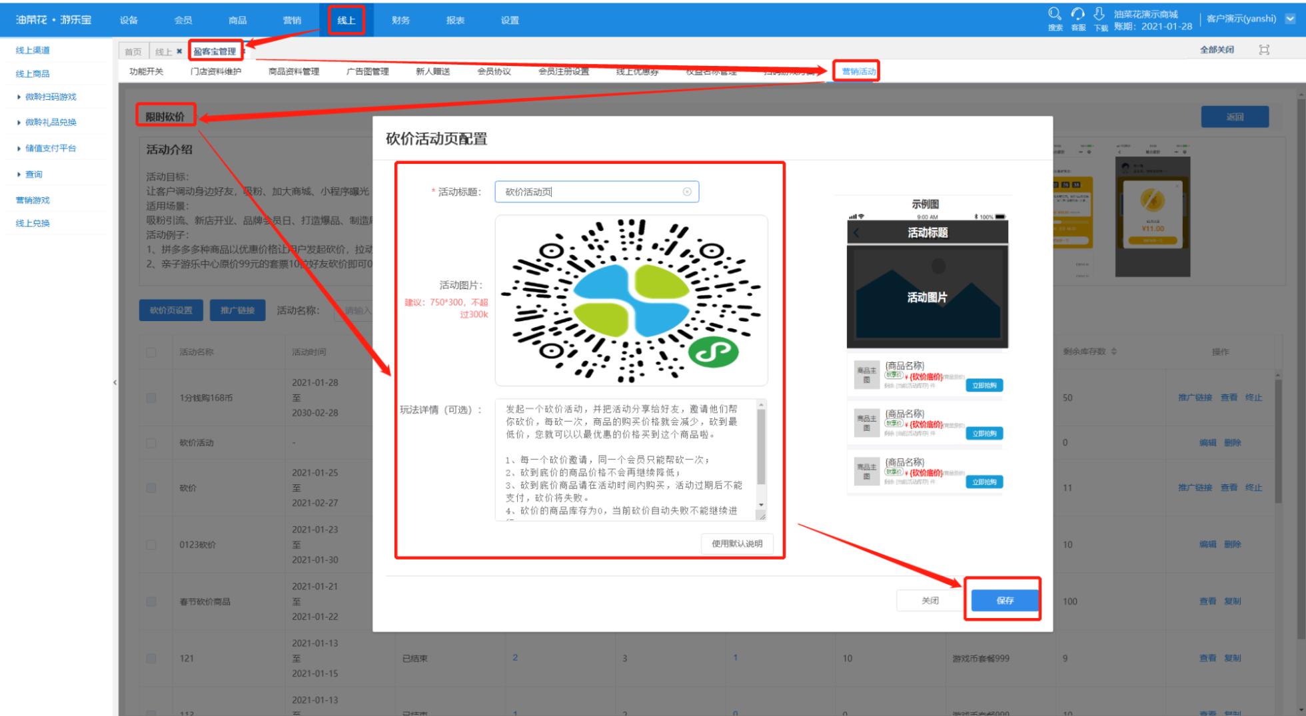This screenshot has width=1306, height=716.
Task: Click the blue 保存 button
Action: (x=1005, y=600)
